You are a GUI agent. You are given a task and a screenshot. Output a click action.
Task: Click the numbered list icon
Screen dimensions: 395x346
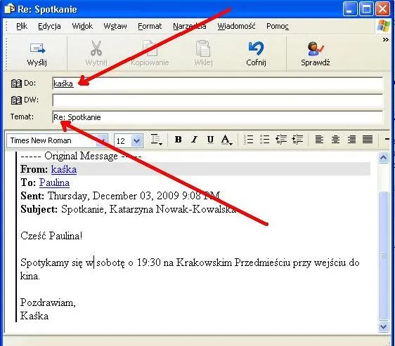pos(248,140)
